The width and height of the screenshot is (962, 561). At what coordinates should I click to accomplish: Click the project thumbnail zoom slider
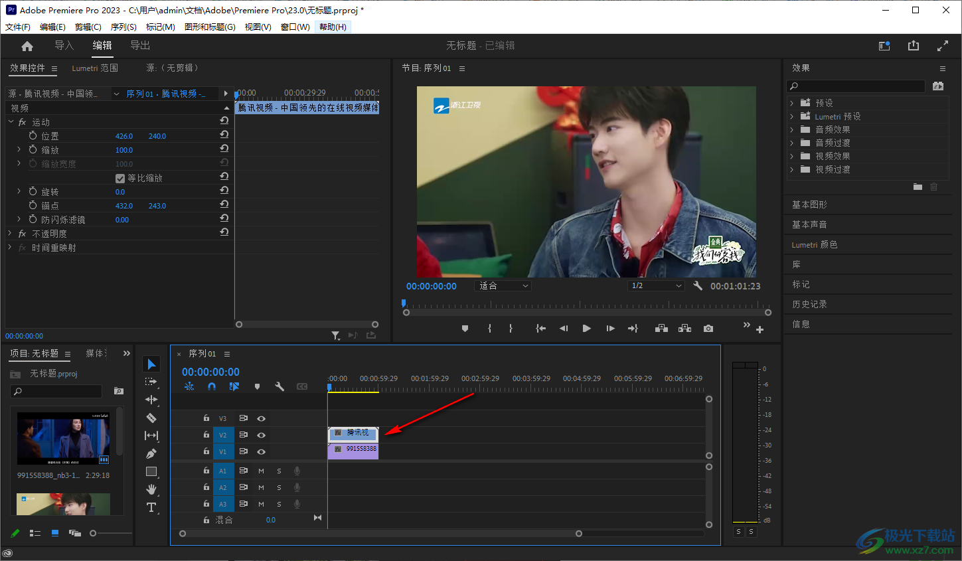pyautogui.click(x=93, y=533)
